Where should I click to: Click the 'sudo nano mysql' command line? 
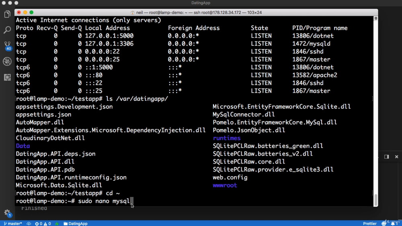[x=104, y=201]
